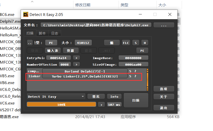This screenshot has width=213, height=131.
Task: Click the Info button
Action: point(114,96)
